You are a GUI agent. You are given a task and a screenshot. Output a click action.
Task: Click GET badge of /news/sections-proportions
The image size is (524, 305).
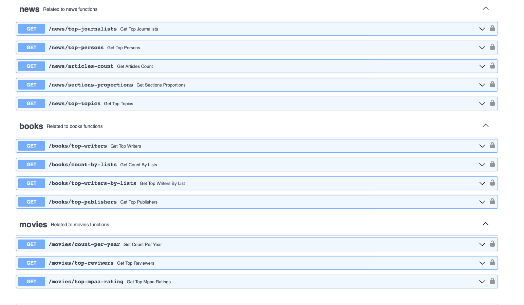click(x=32, y=85)
